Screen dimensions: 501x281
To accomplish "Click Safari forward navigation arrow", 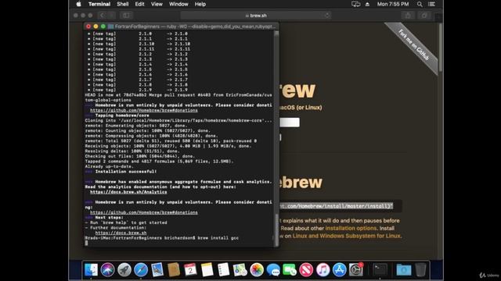I will point(111,16).
